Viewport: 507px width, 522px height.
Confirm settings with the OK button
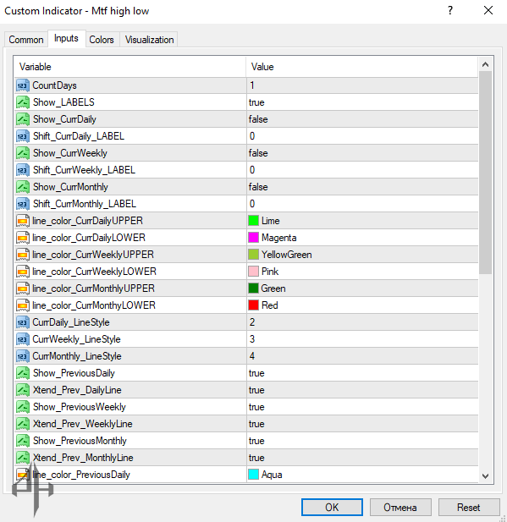tap(332, 507)
